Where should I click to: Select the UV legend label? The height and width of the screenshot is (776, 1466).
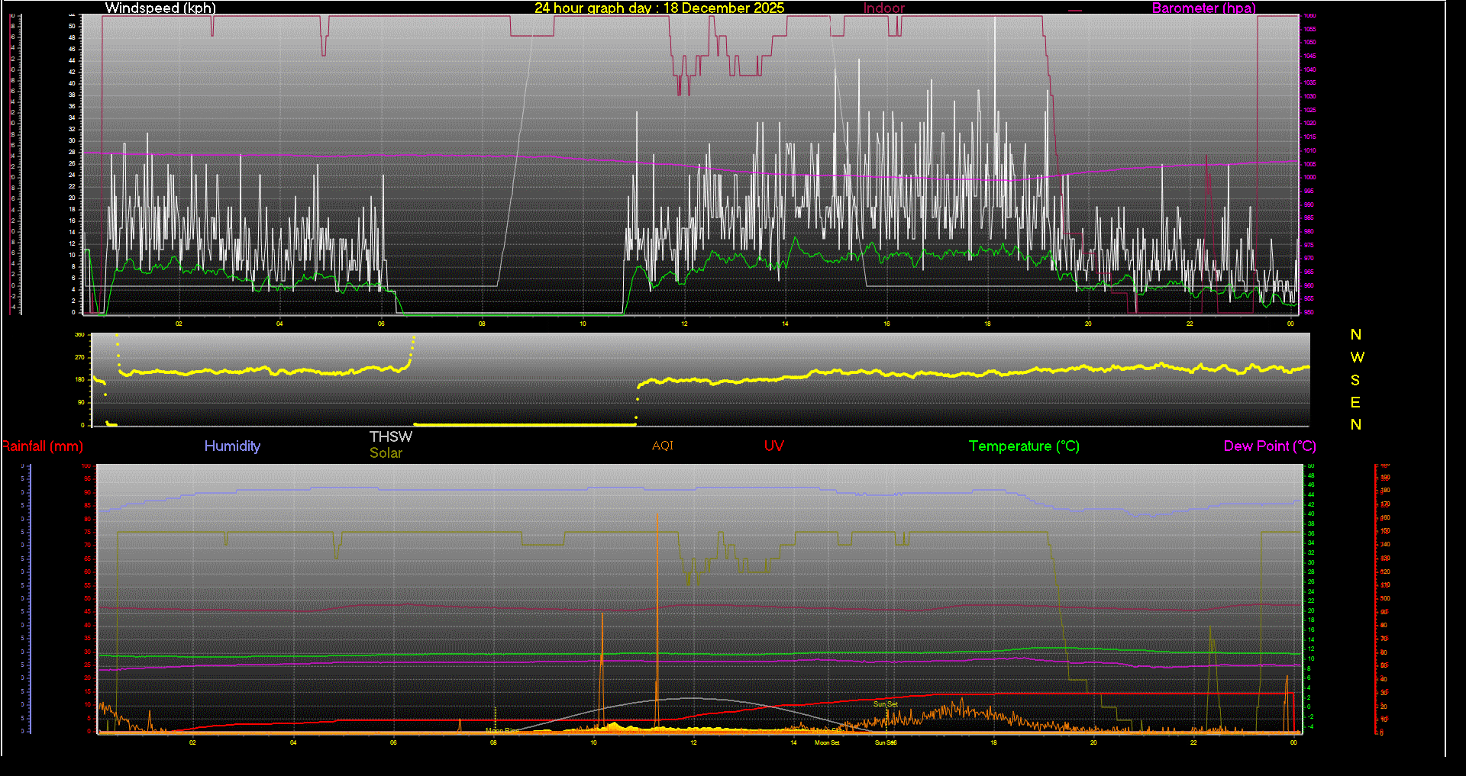(773, 446)
